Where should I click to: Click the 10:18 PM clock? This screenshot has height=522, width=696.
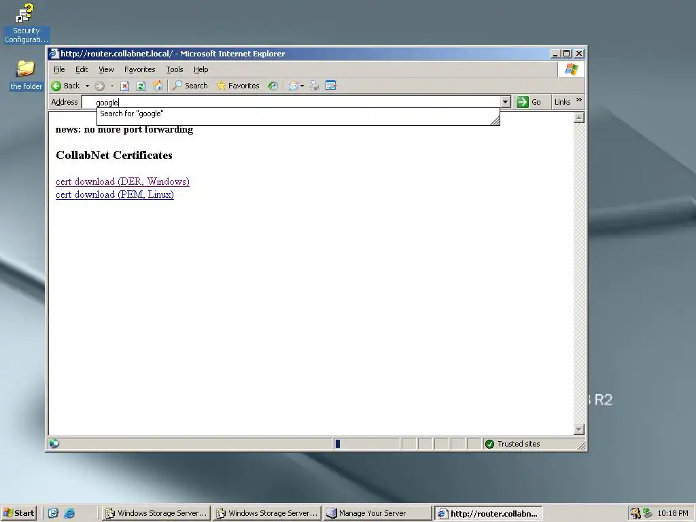[x=672, y=513]
